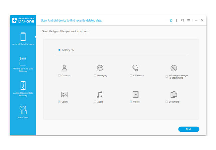Click the Call History phone icon
The image size is (216, 150).
[135, 68]
